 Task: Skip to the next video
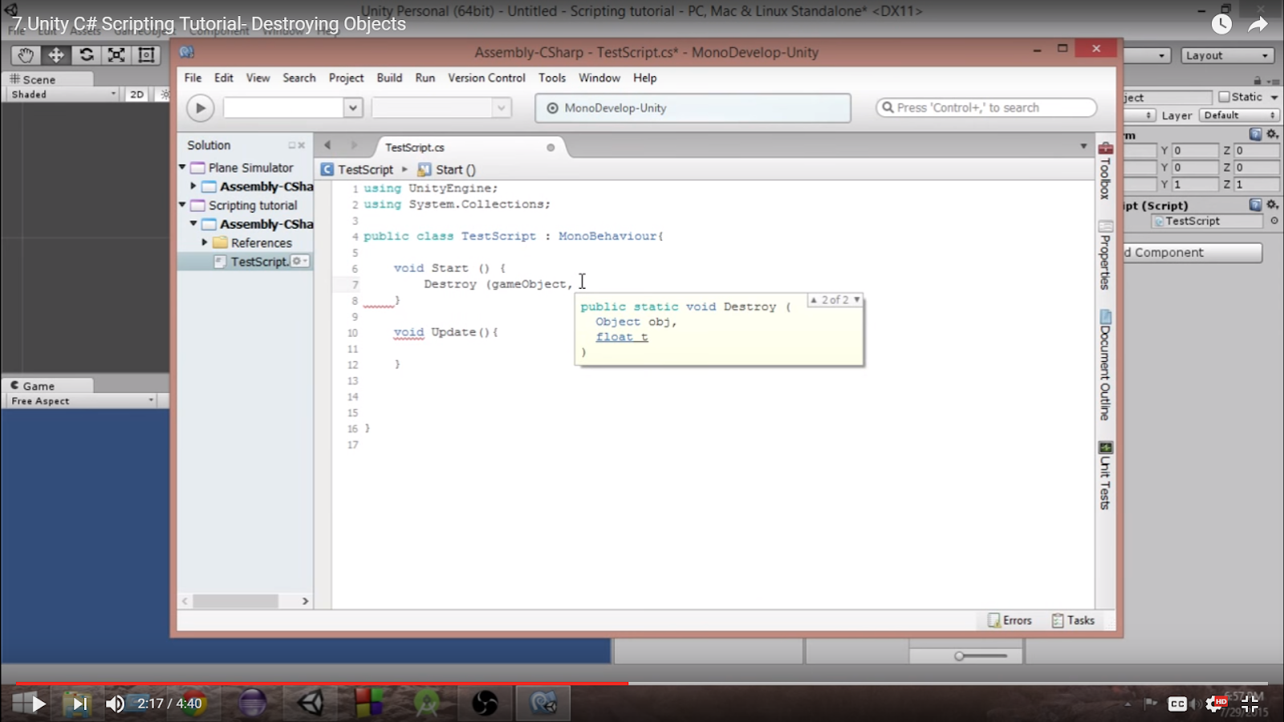pyautogui.click(x=79, y=704)
